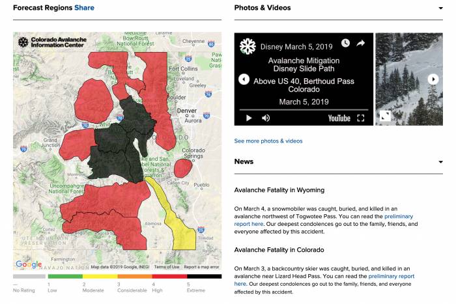The height and width of the screenshot is (304, 456).
Task: Click the snowy slope photo thumbnail
Action: pos(409,79)
